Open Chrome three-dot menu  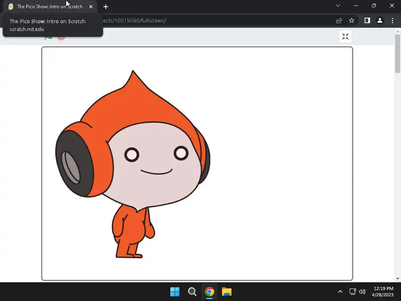tap(392, 20)
